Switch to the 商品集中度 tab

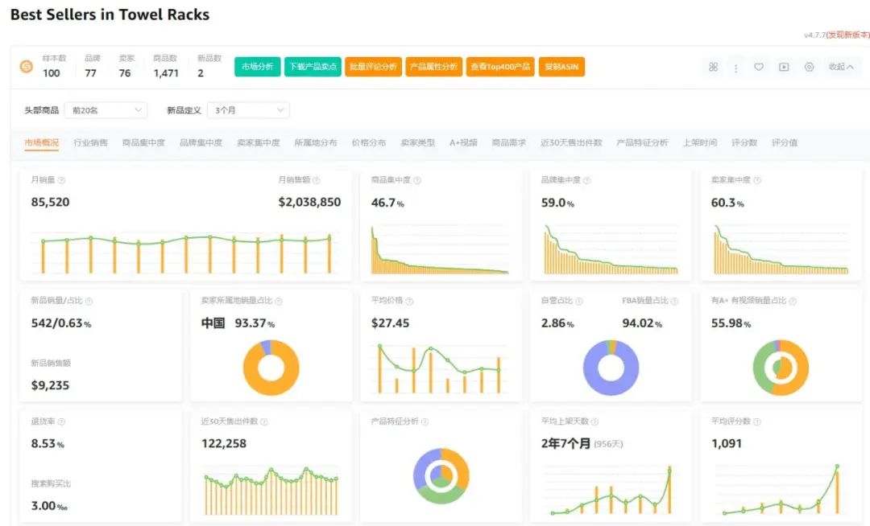pyautogui.click(x=143, y=143)
